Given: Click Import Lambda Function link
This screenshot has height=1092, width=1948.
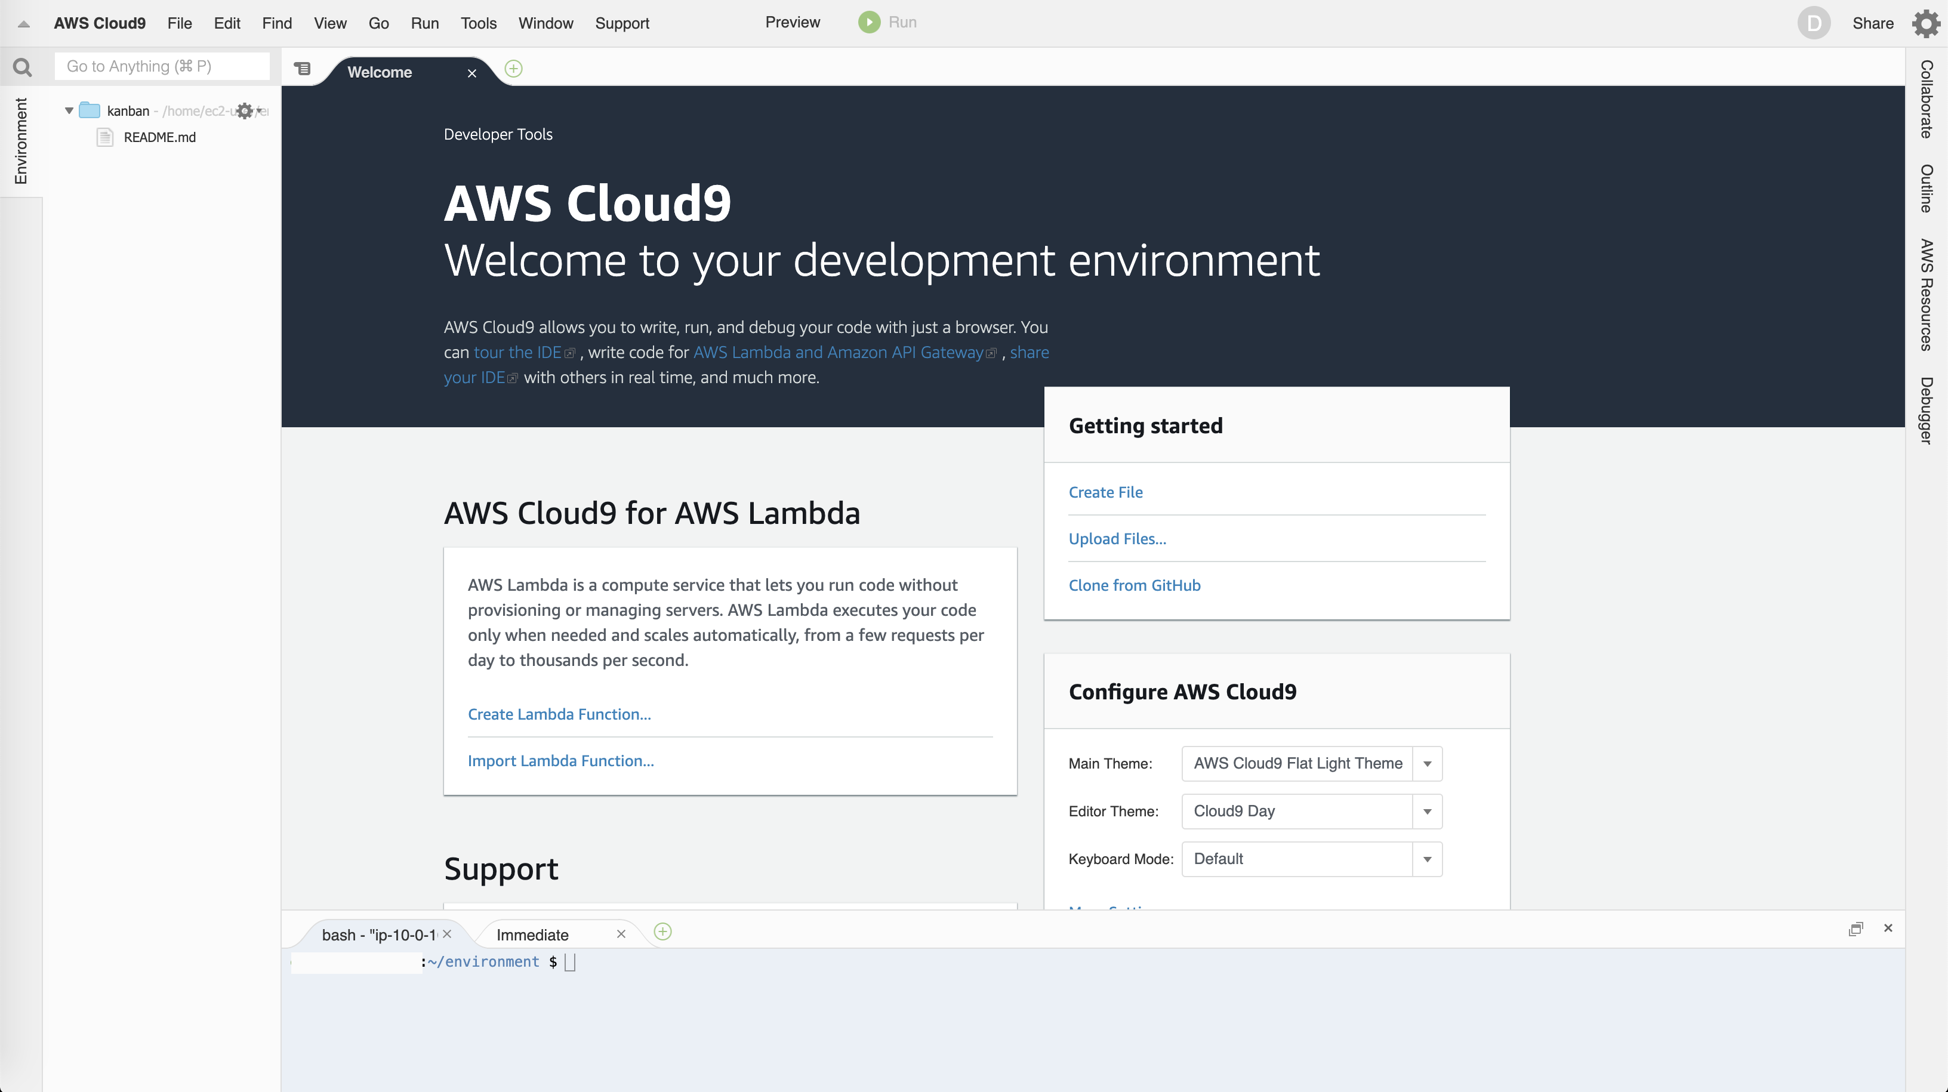Looking at the screenshot, I should (560, 761).
